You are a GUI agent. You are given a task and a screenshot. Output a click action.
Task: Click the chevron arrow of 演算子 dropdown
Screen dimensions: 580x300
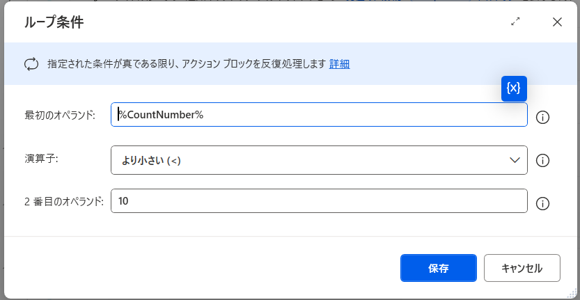(x=515, y=160)
